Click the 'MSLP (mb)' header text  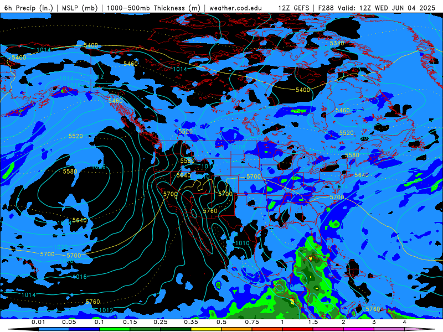coord(80,8)
